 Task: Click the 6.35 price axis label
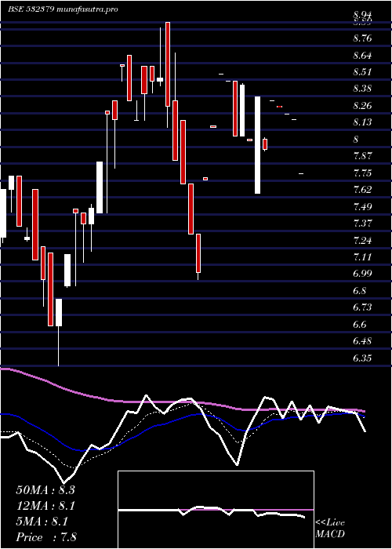click(362, 358)
